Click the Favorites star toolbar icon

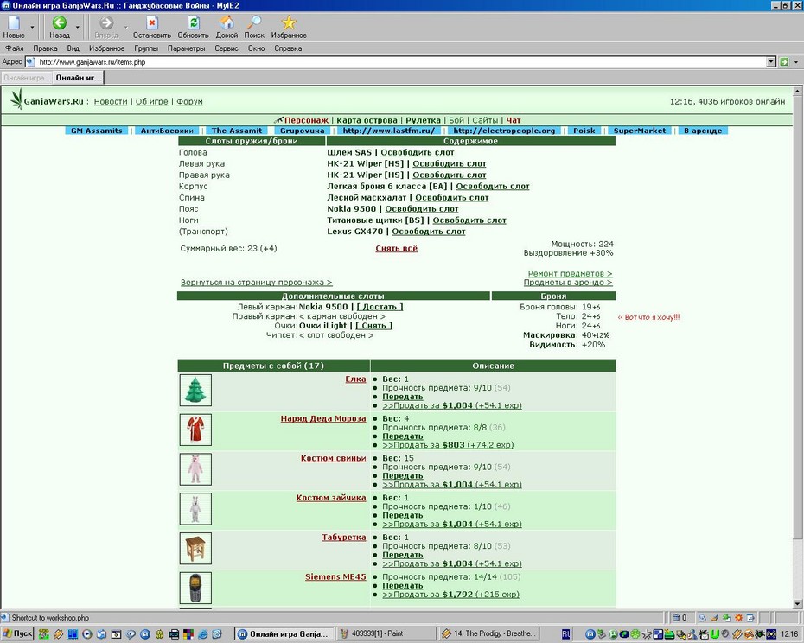[289, 22]
